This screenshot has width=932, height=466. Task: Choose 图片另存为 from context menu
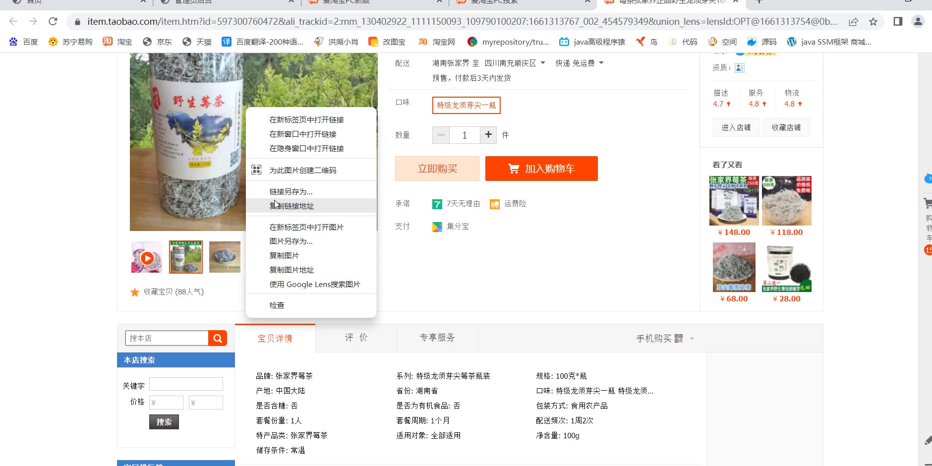[311, 241]
